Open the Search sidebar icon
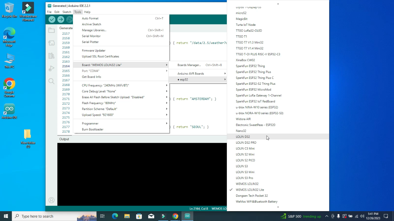Screen dimensions: 394x221 click(51, 81)
